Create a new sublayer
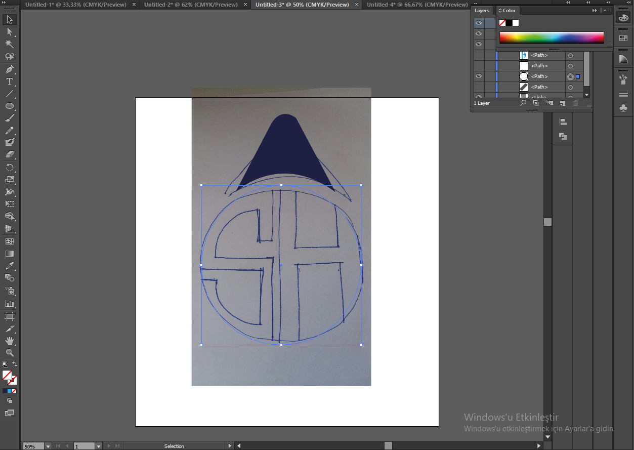Screen dimensions: 634x450 point(550,103)
